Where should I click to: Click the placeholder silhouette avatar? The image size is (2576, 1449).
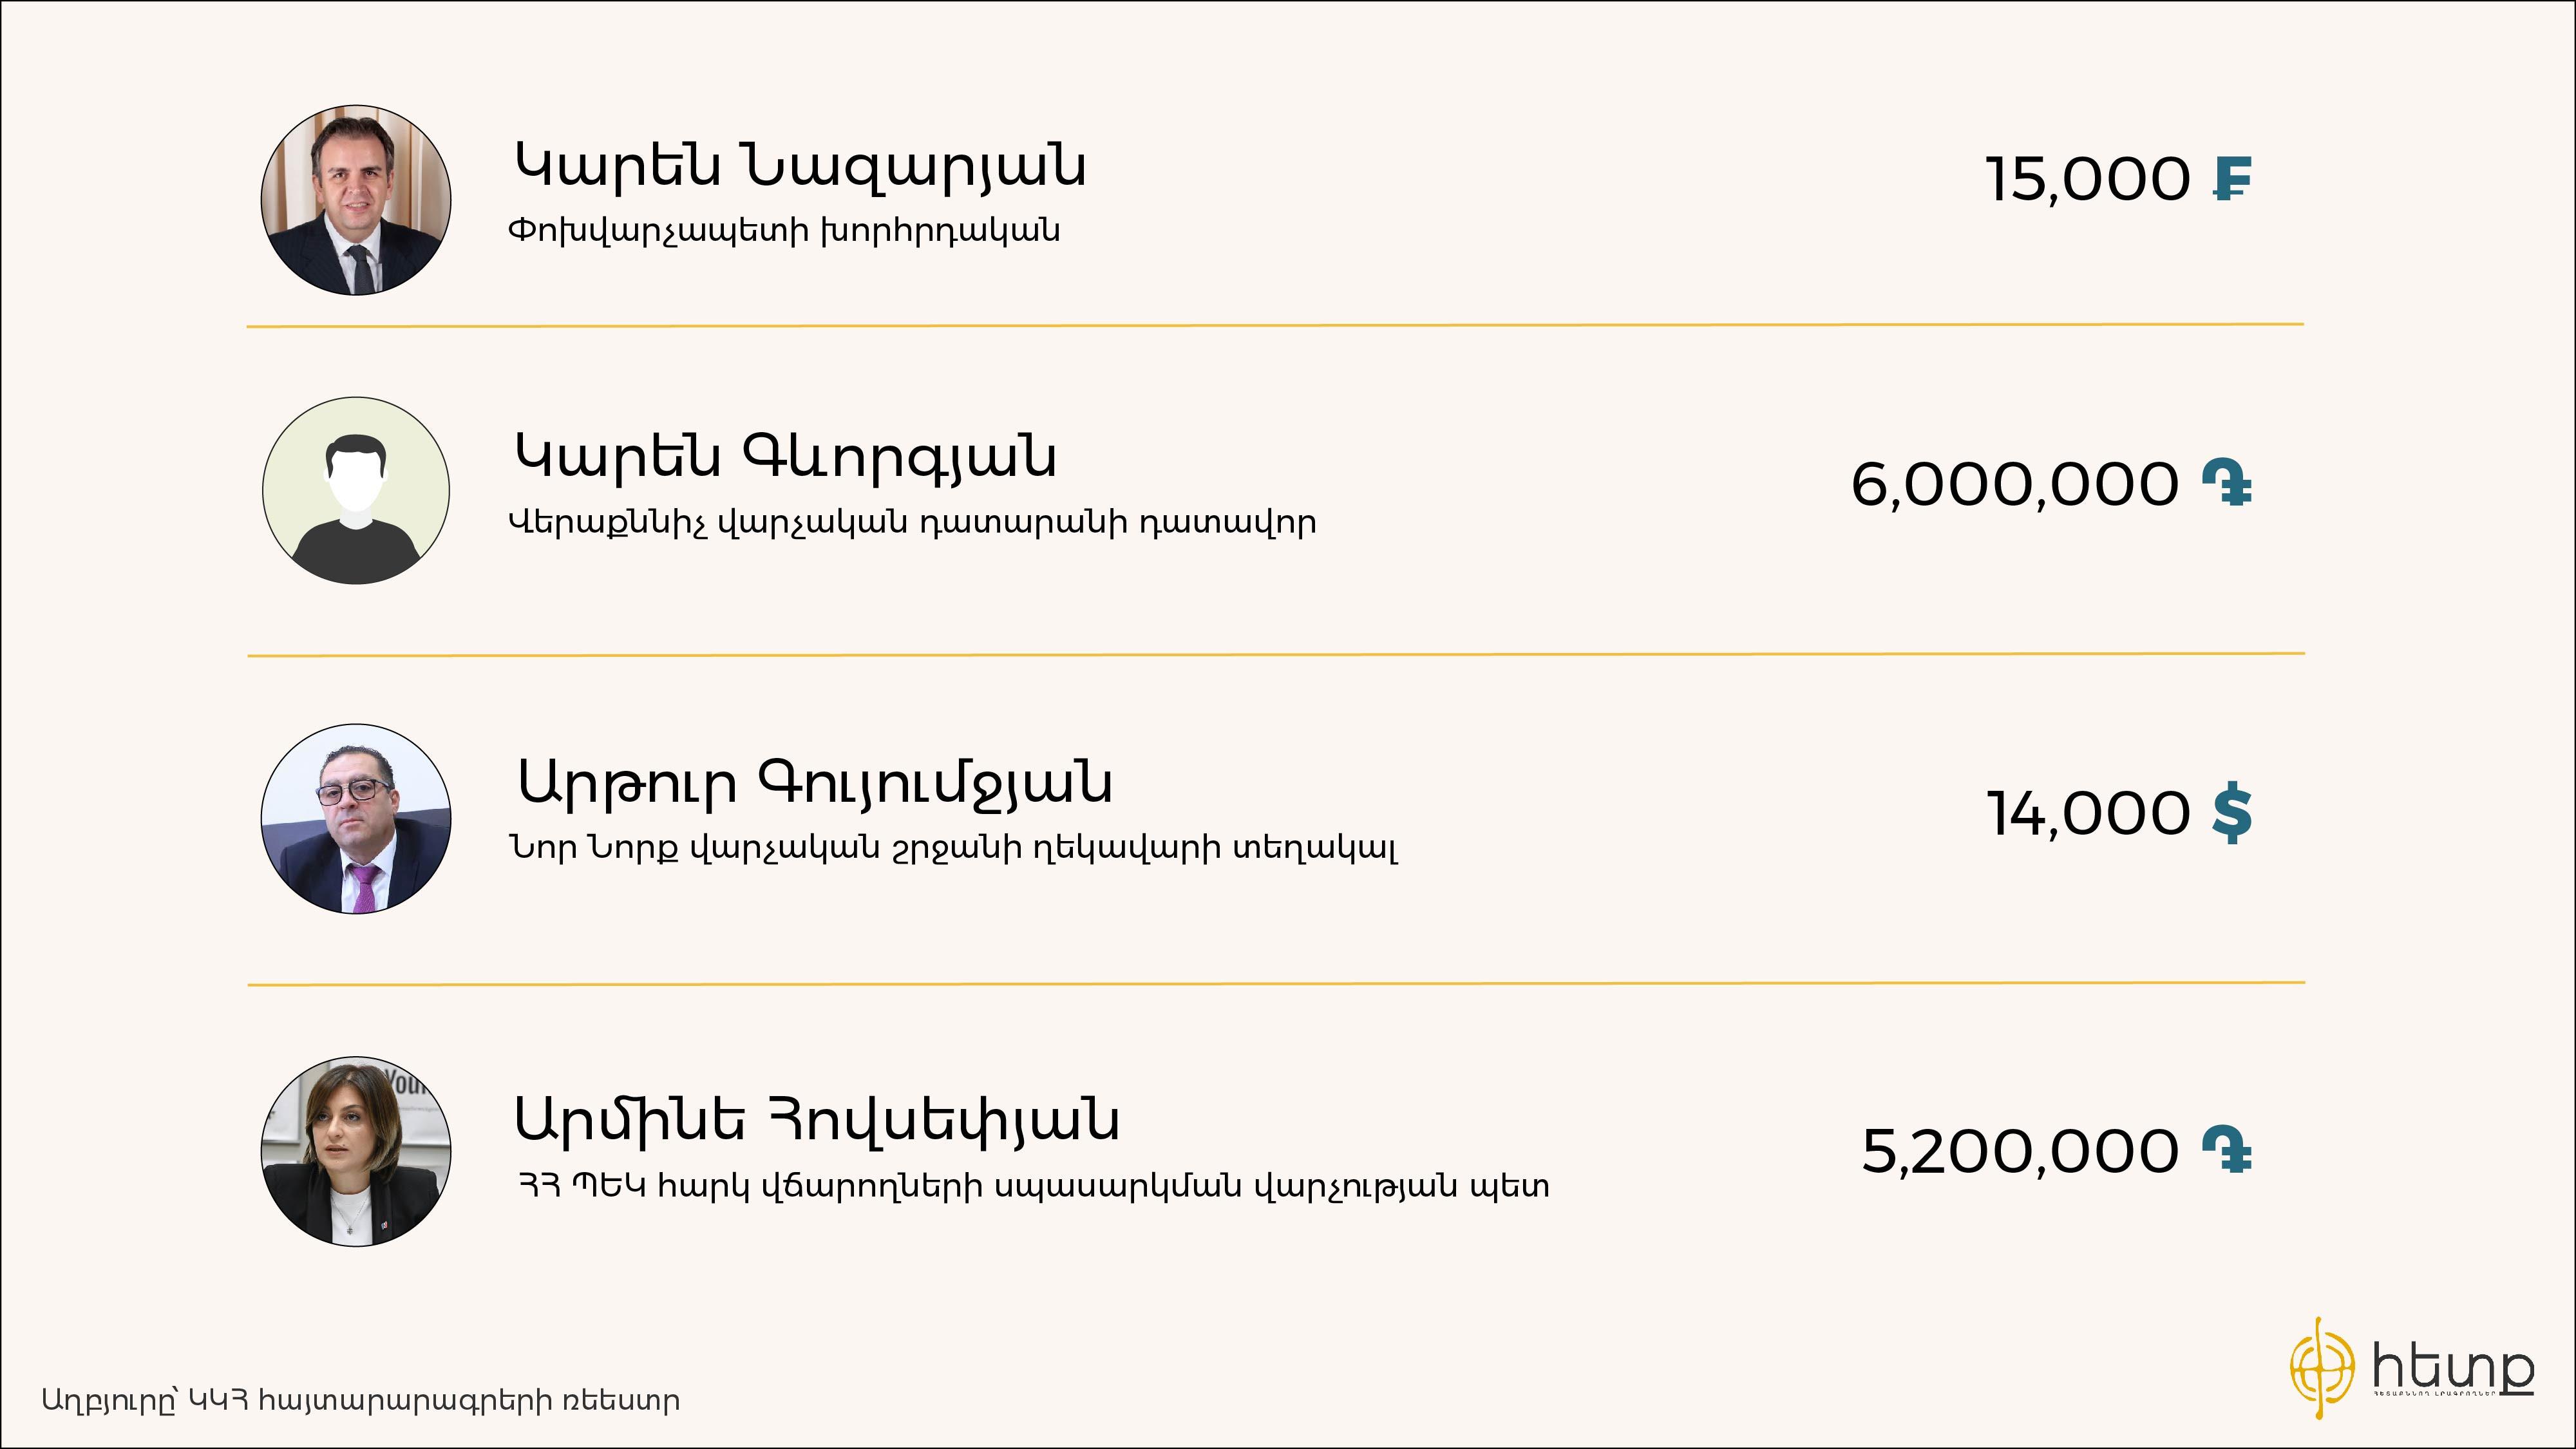356,490
